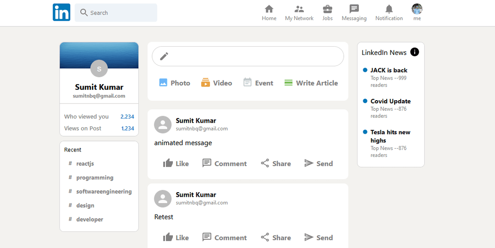Click the empty post input field
Viewport: 495px width, 248px height.
(248, 56)
